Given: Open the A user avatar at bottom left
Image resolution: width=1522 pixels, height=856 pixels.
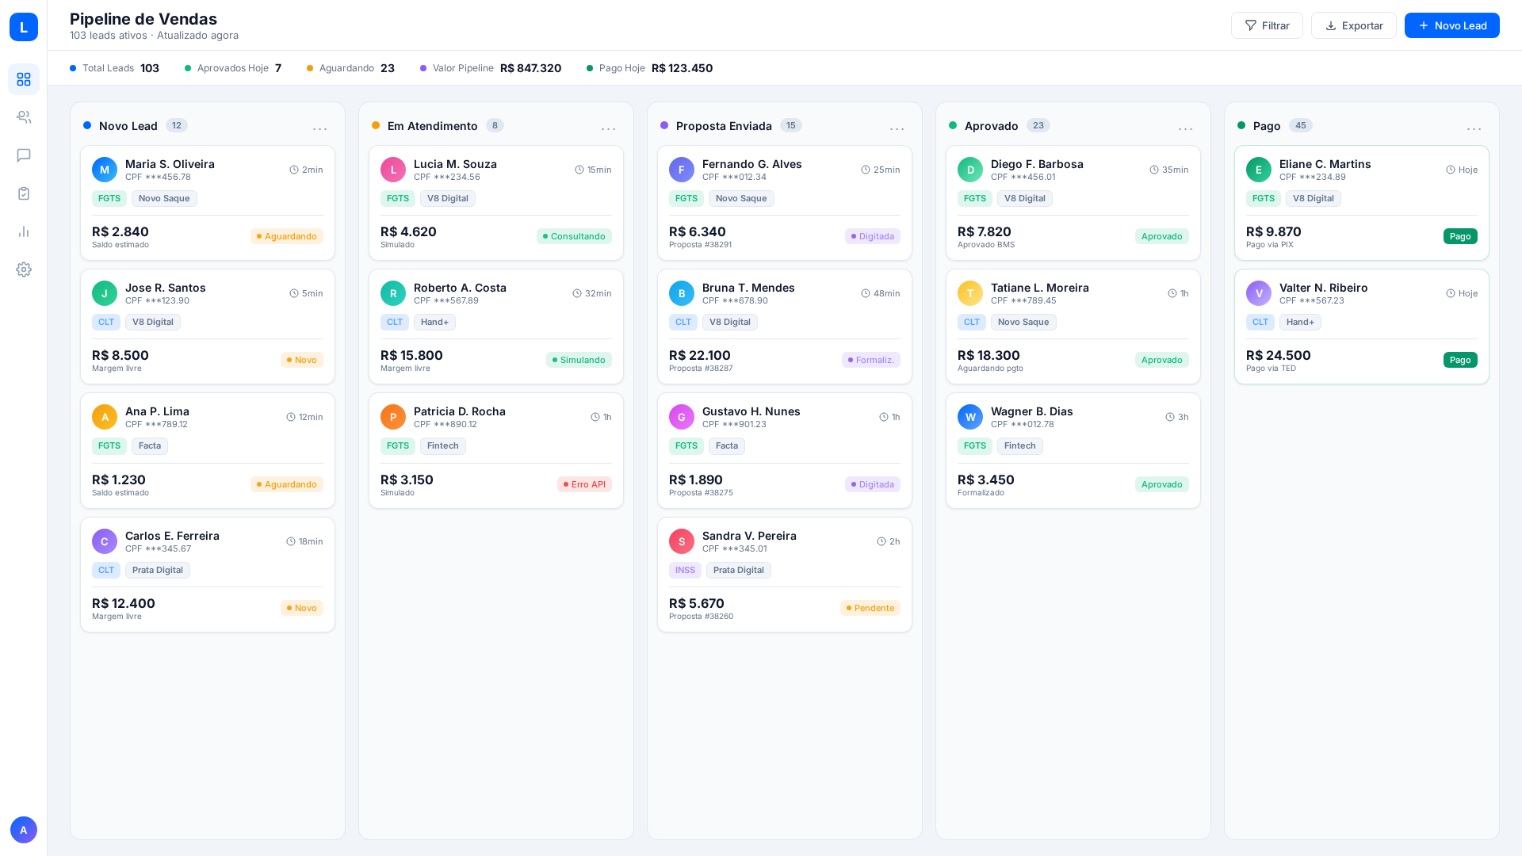Looking at the screenshot, I should 24,830.
